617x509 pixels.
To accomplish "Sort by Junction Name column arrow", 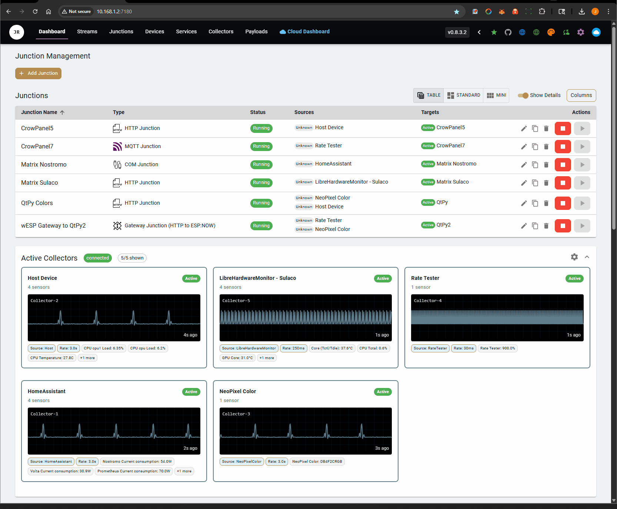I will click(62, 113).
